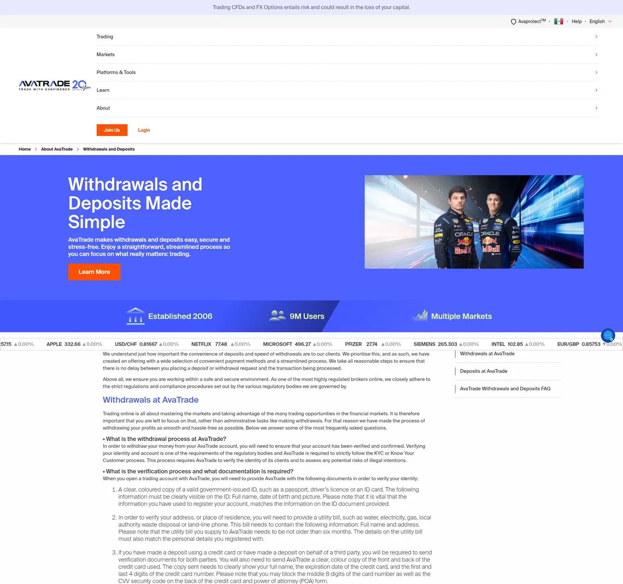This screenshot has width=623, height=584.
Task: Open the About menu item
Action: [347, 108]
